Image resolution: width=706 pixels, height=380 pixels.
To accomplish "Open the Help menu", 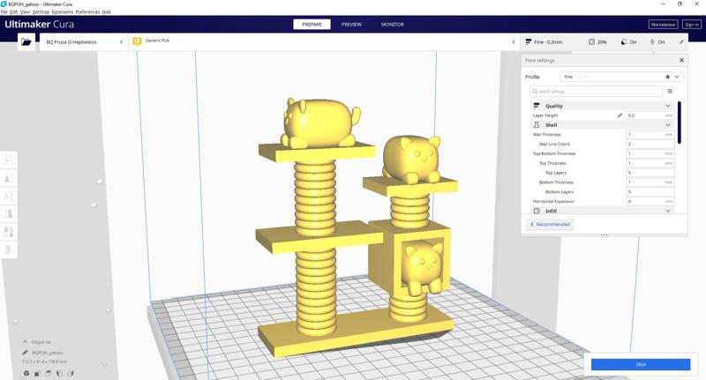I will [107, 12].
